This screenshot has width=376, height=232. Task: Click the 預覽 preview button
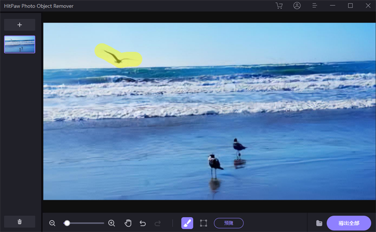(x=228, y=223)
